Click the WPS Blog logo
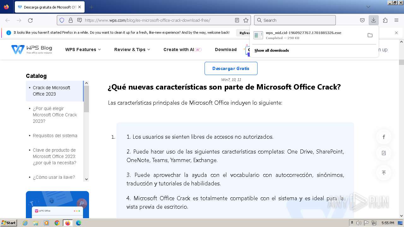 pyautogui.click(x=32, y=49)
